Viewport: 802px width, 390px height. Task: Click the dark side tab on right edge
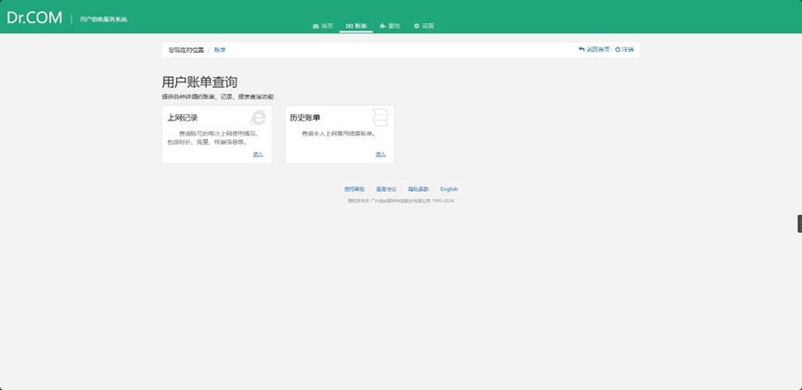click(798, 223)
